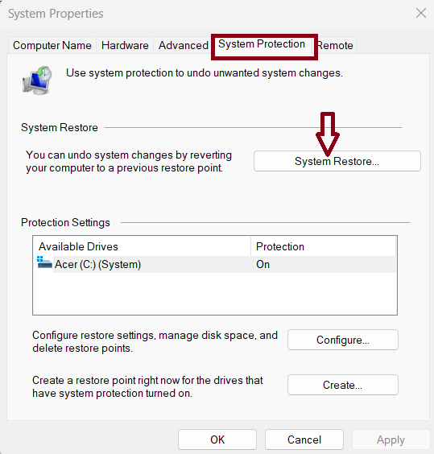
Task: Open Configure restore settings
Action: click(x=343, y=340)
